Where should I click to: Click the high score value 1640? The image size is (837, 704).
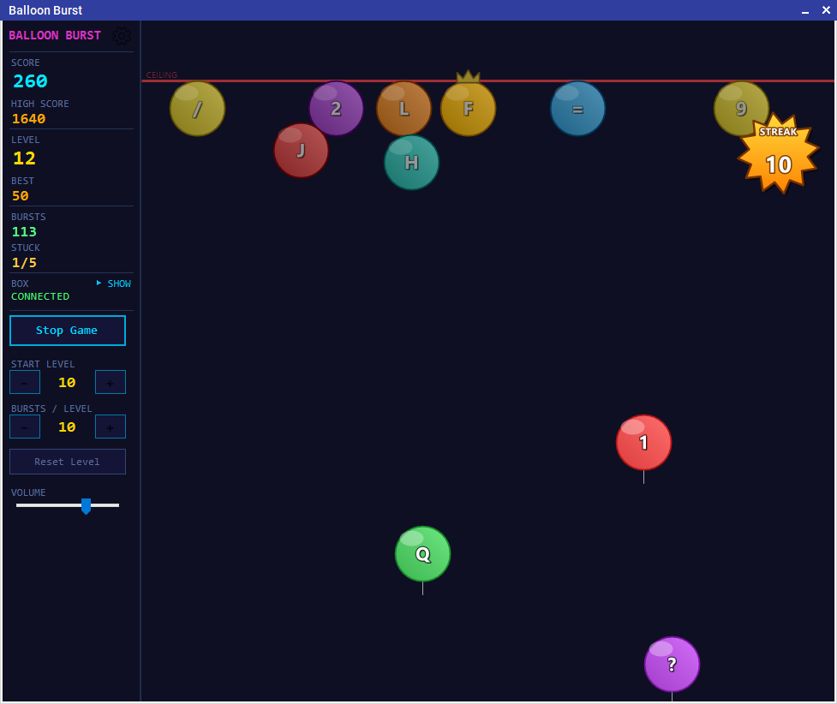point(29,119)
